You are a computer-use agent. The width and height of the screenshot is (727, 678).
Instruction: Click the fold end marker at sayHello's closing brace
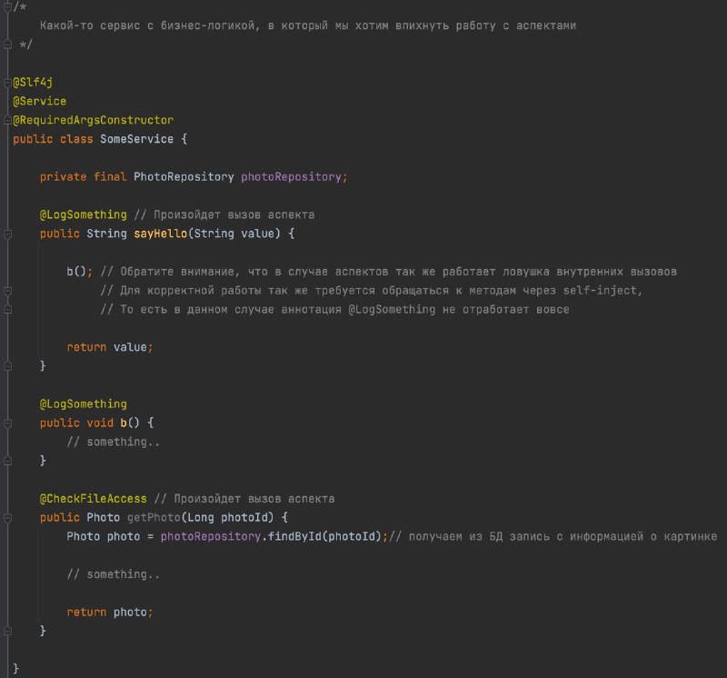tap(7, 366)
